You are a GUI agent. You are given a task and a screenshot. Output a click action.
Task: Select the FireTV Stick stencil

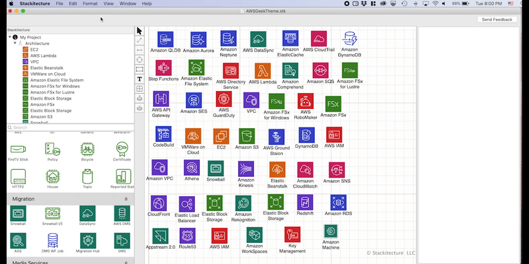click(x=18, y=150)
